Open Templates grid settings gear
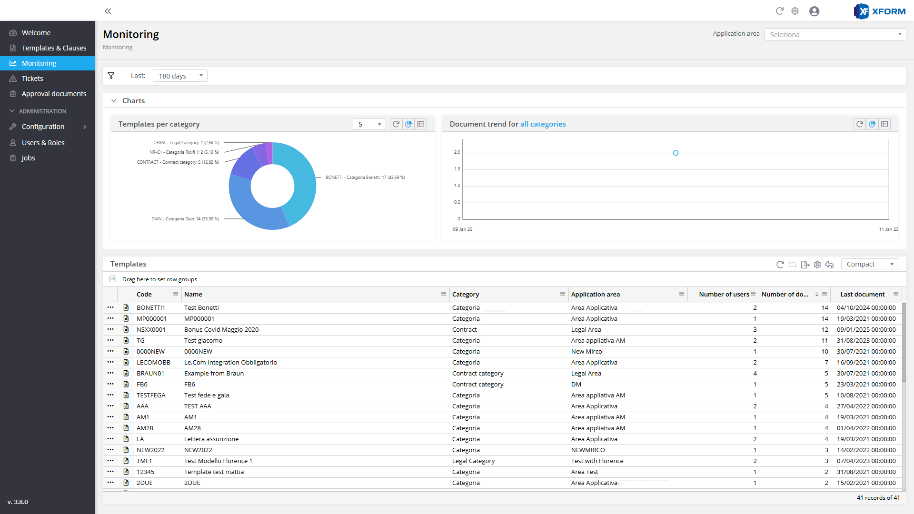This screenshot has height=514, width=914. pos(817,265)
